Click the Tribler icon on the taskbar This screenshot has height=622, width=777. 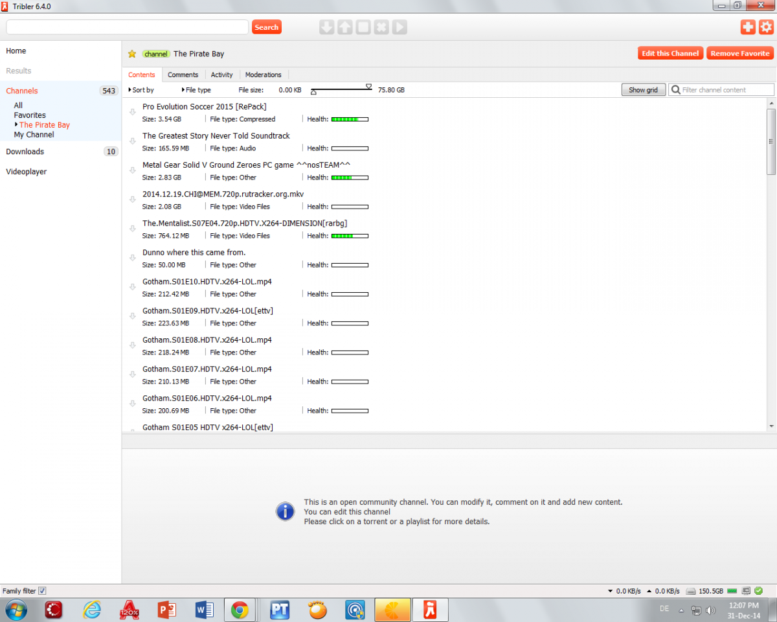click(x=429, y=610)
